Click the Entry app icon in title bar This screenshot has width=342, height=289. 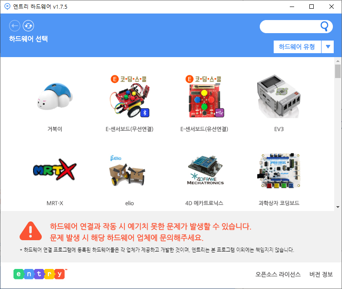click(x=7, y=7)
